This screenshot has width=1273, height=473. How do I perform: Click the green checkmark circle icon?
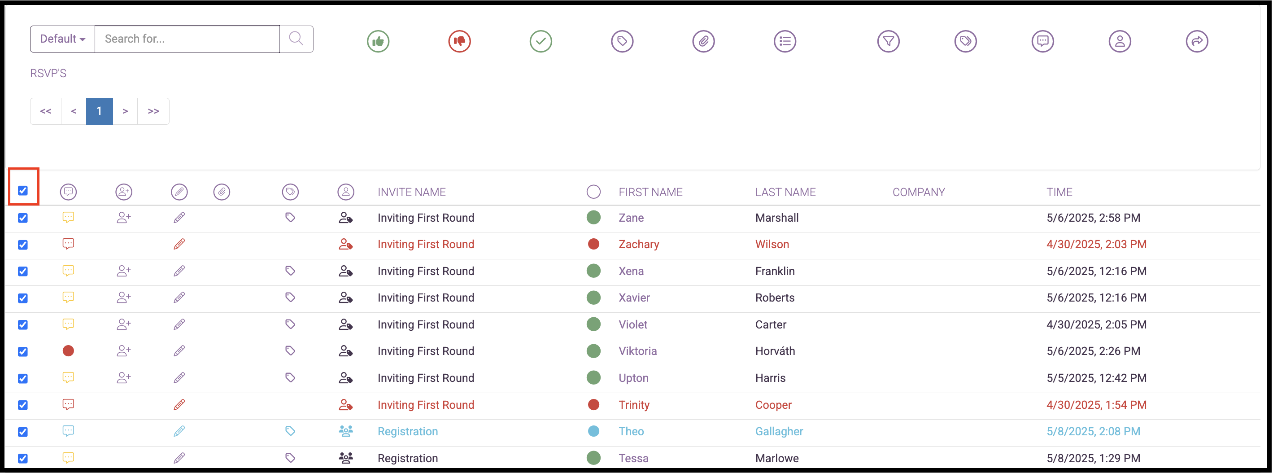pyautogui.click(x=541, y=41)
